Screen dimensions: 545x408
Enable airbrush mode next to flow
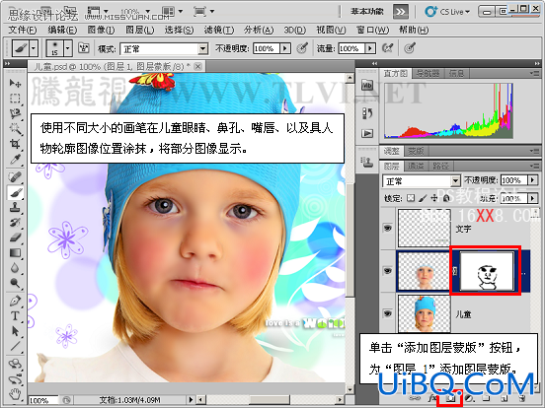387,48
